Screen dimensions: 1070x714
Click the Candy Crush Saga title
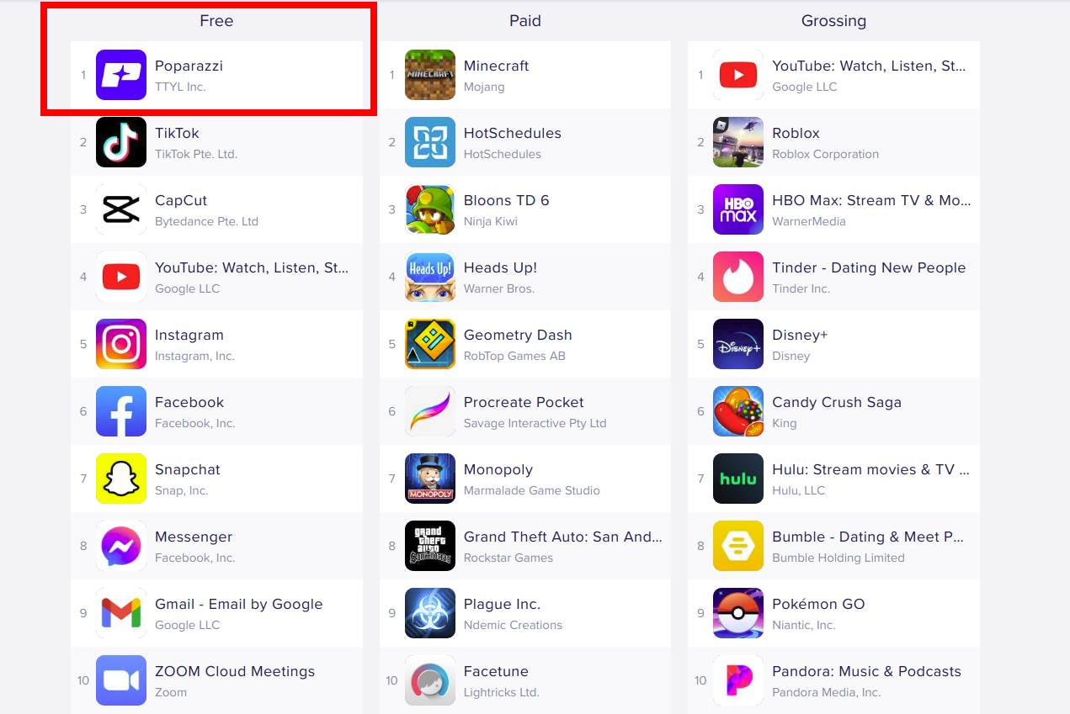pos(837,402)
